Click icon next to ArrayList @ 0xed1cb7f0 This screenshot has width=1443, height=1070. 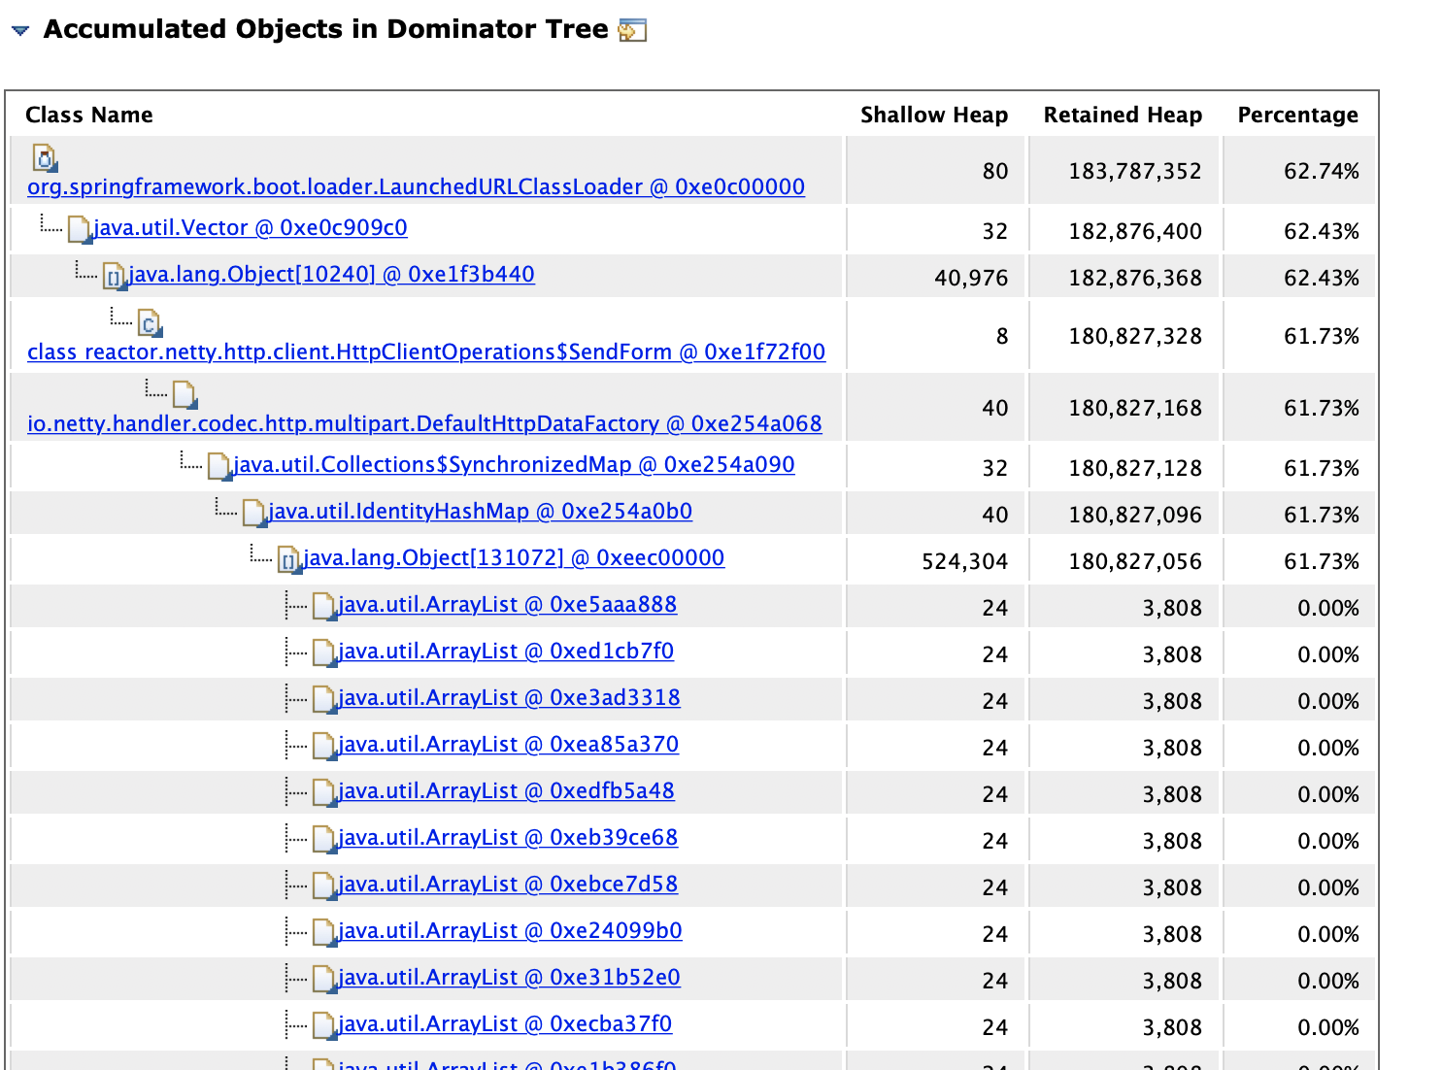tap(324, 652)
